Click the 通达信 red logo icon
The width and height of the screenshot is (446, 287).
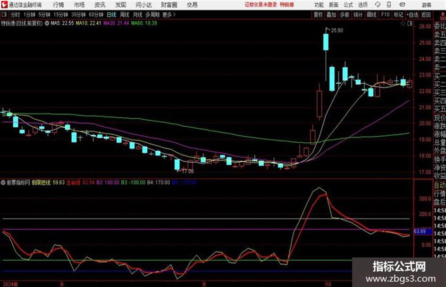pos(4,5)
